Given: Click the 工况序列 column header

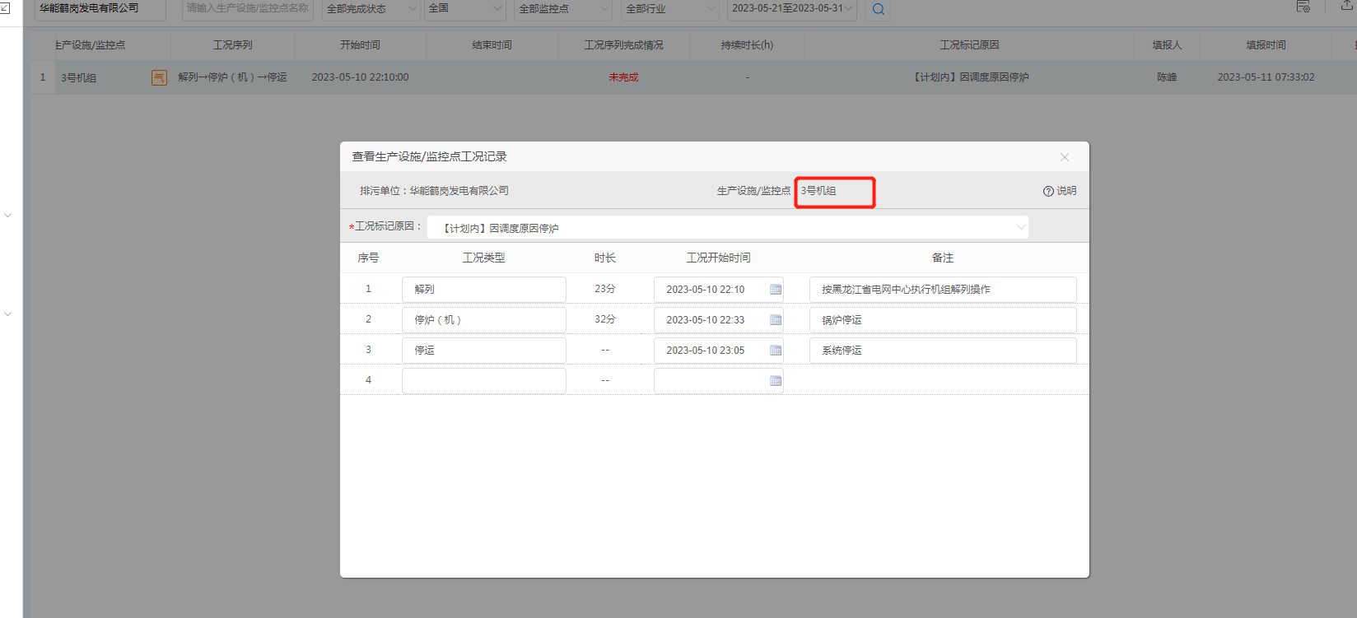Looking at the screenshot, I should 233,45.
